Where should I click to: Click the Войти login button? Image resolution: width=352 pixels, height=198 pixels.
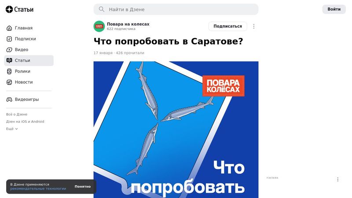pyautogui.click(x=334, y=9)
